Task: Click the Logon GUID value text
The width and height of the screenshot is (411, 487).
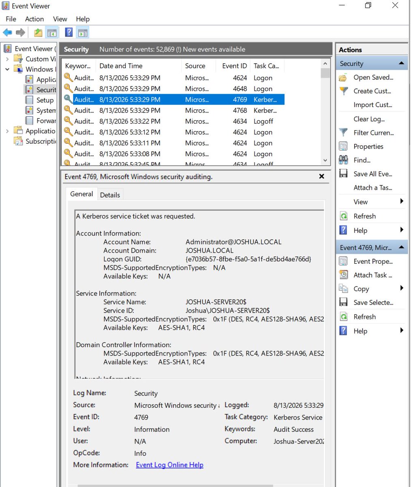Action: pos(248,259)
